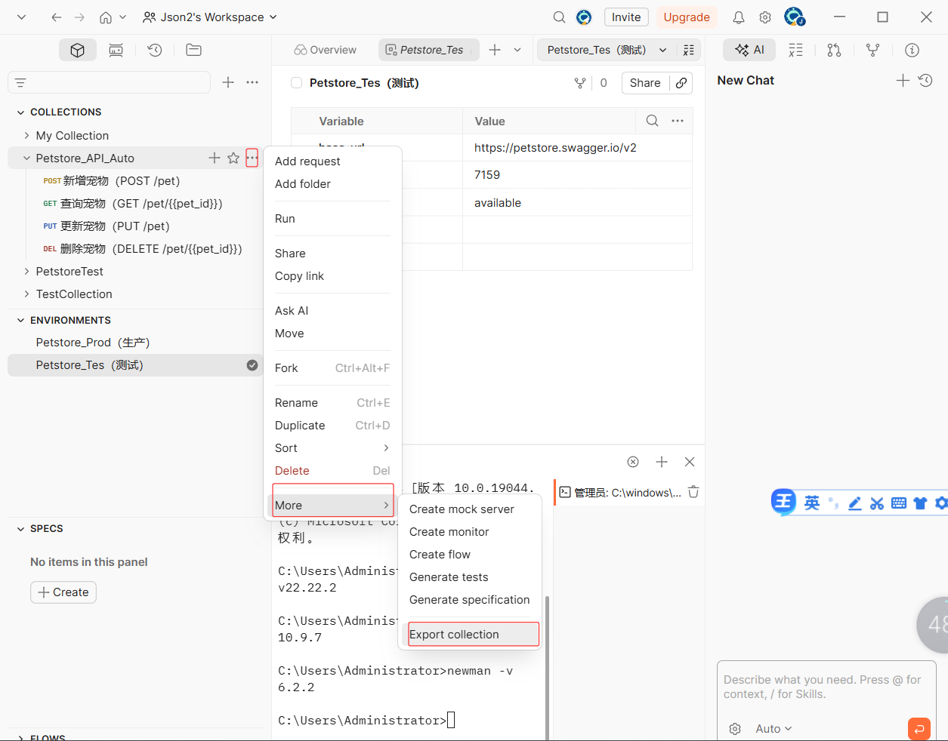This screenshot has width=948, height=741.
Task: Choose Add request in context menu
Action: (307, 161)
